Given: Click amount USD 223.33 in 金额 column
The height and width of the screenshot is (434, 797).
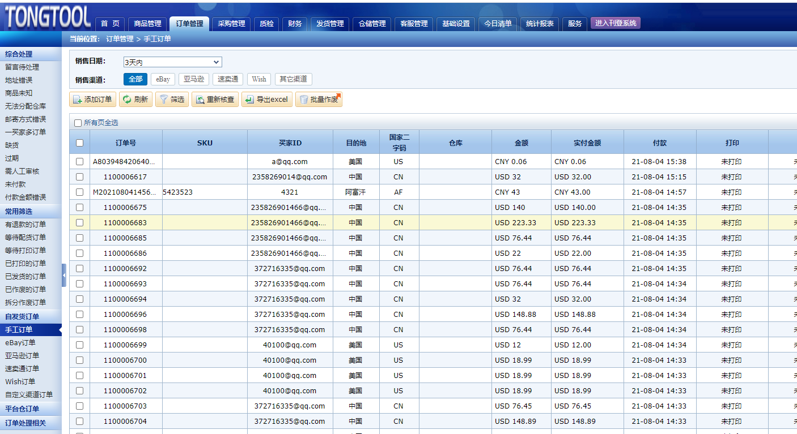Looking at the screenshot, I should coord(515,222).
